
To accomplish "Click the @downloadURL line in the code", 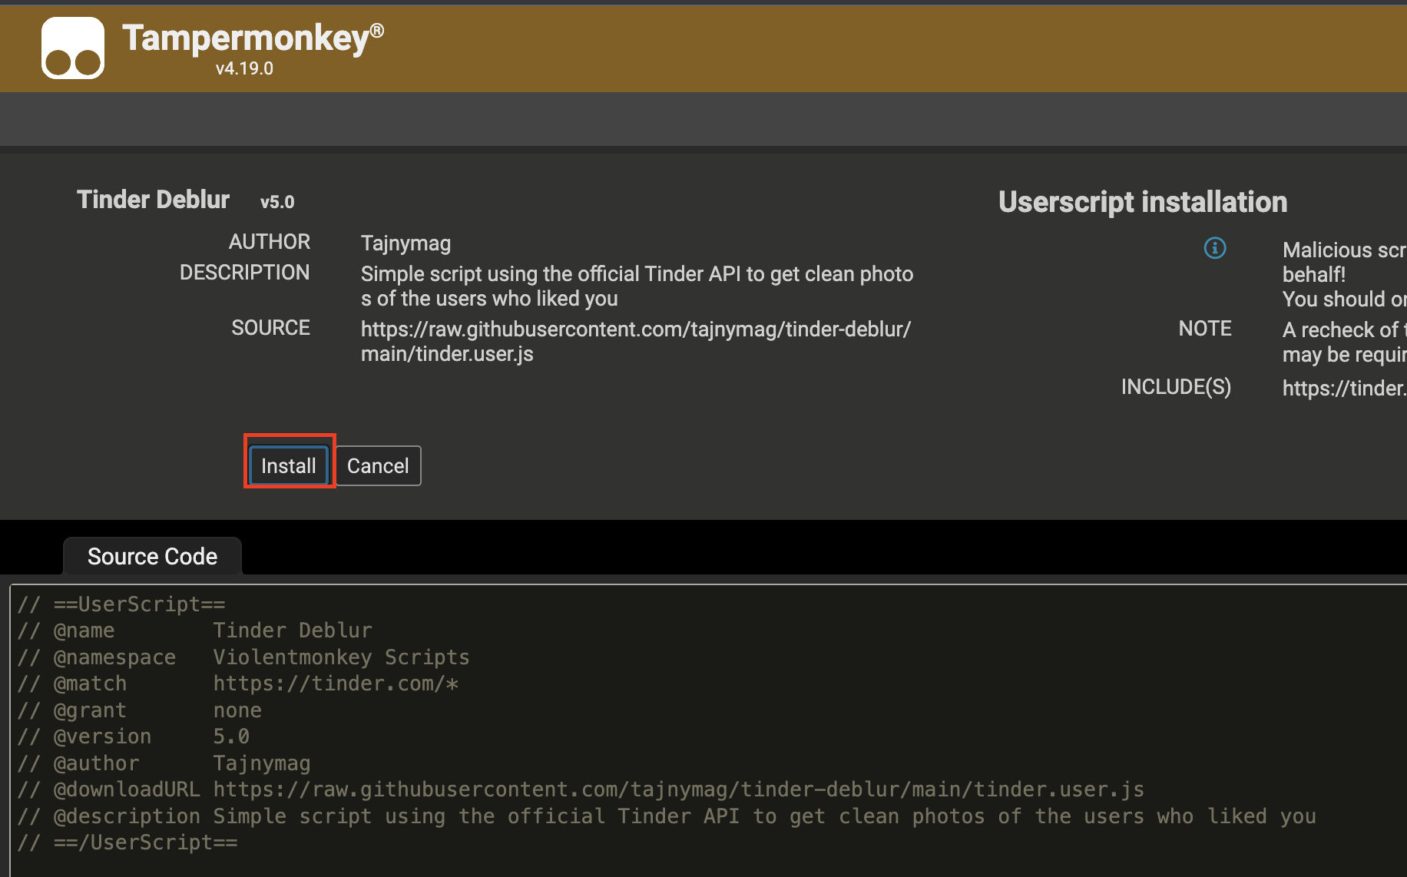I will [x=581, y=789].
